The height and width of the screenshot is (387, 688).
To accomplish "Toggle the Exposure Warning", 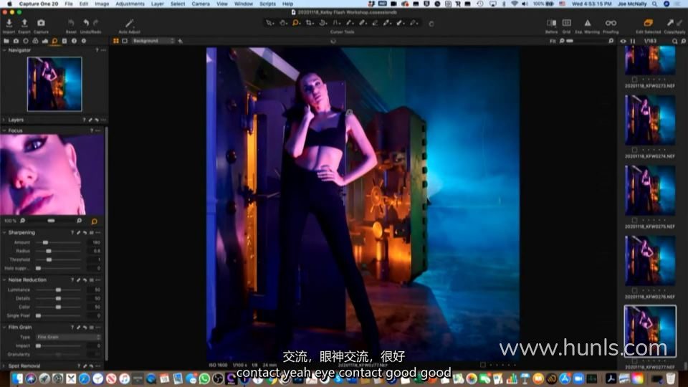I will tap(587, 23).
